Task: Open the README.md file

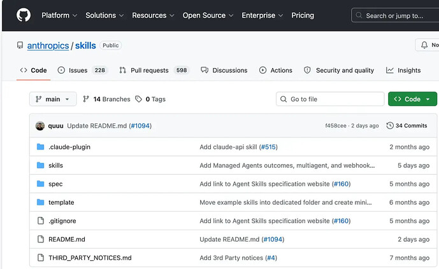Action: 67,239
